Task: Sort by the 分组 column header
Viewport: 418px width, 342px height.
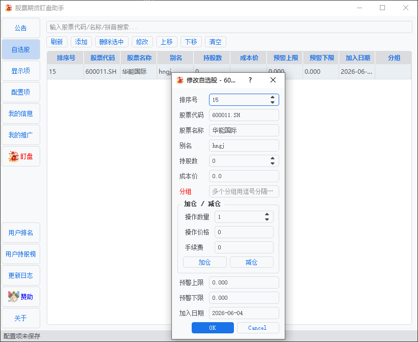Action: [x=394, y=58]
